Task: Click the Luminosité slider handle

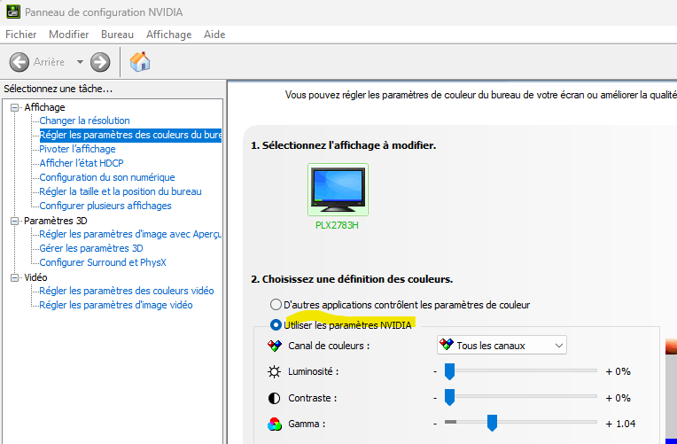Action: pos(449,371)
